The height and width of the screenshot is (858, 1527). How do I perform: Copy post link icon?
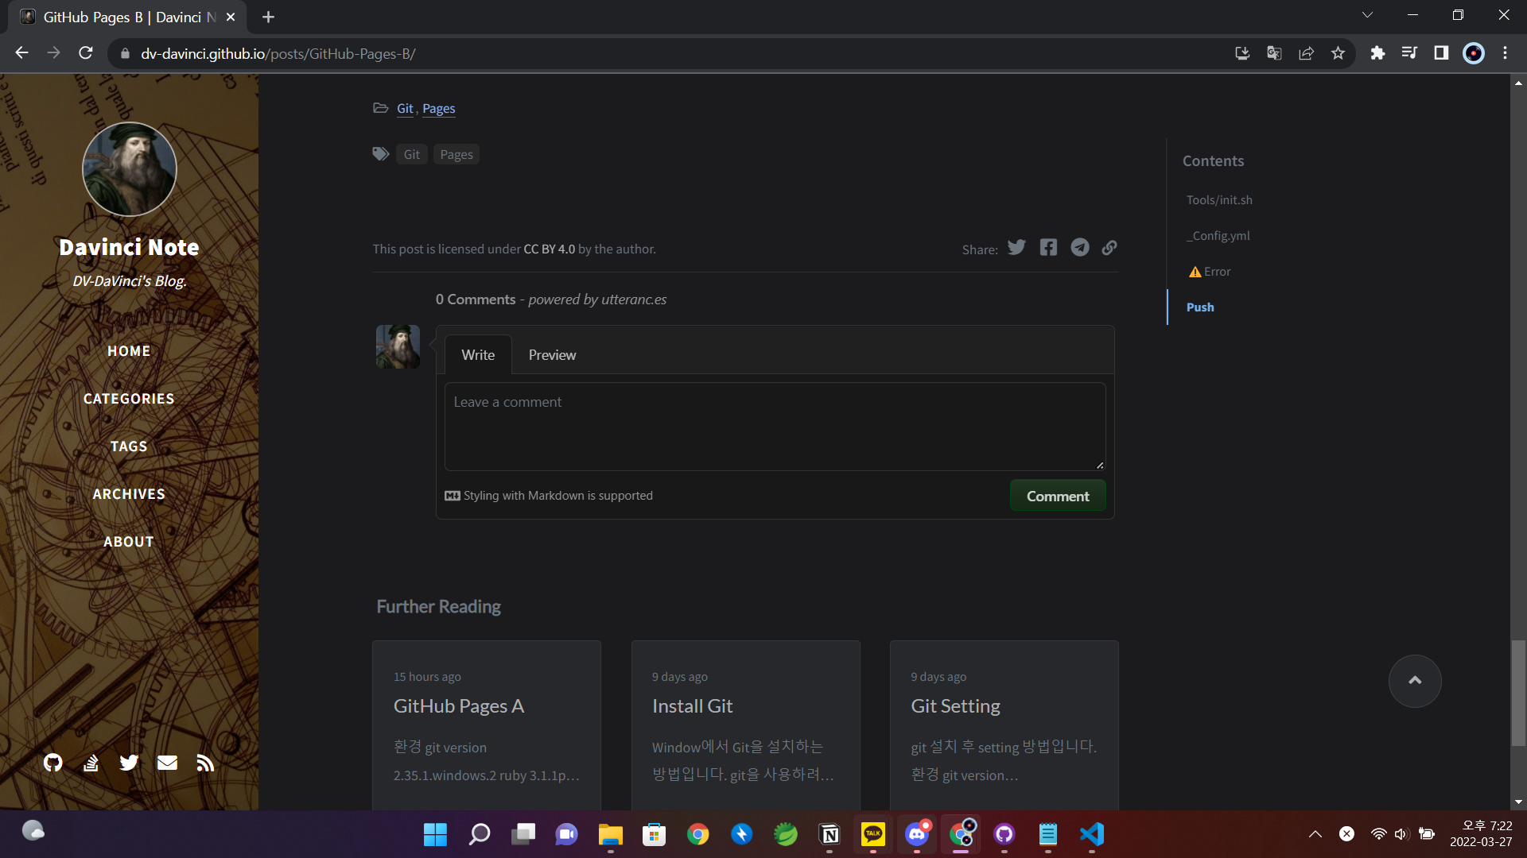tap(1109, 248)
